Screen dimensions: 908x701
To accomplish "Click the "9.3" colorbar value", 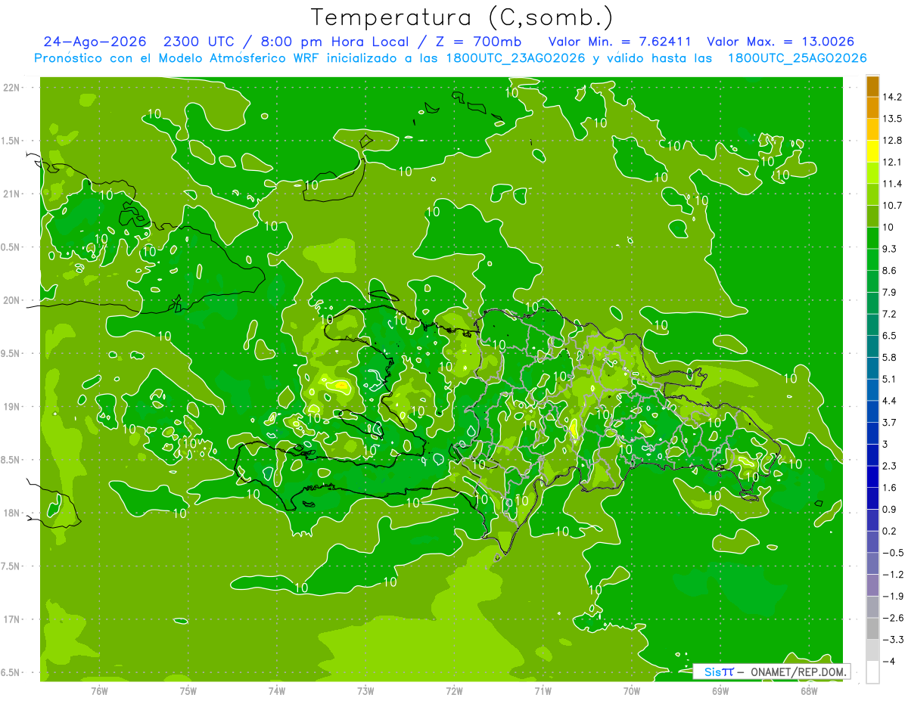I will pyautogui.click(x=891, y=249).
